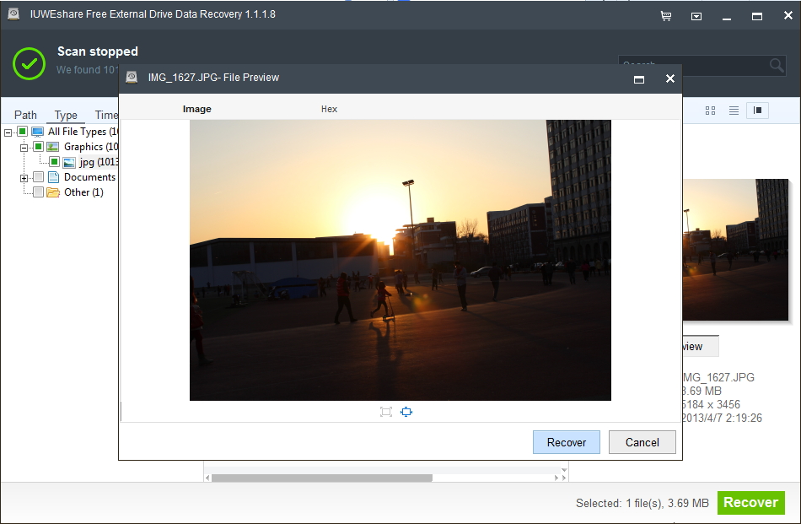Click Cancel in the preview dialog
The image size is (801, 524).
pyautogui.click(x=642, y=442)
